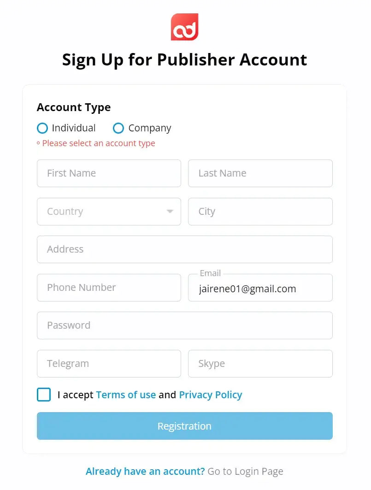Click the Password field

(x=184, y=325)
